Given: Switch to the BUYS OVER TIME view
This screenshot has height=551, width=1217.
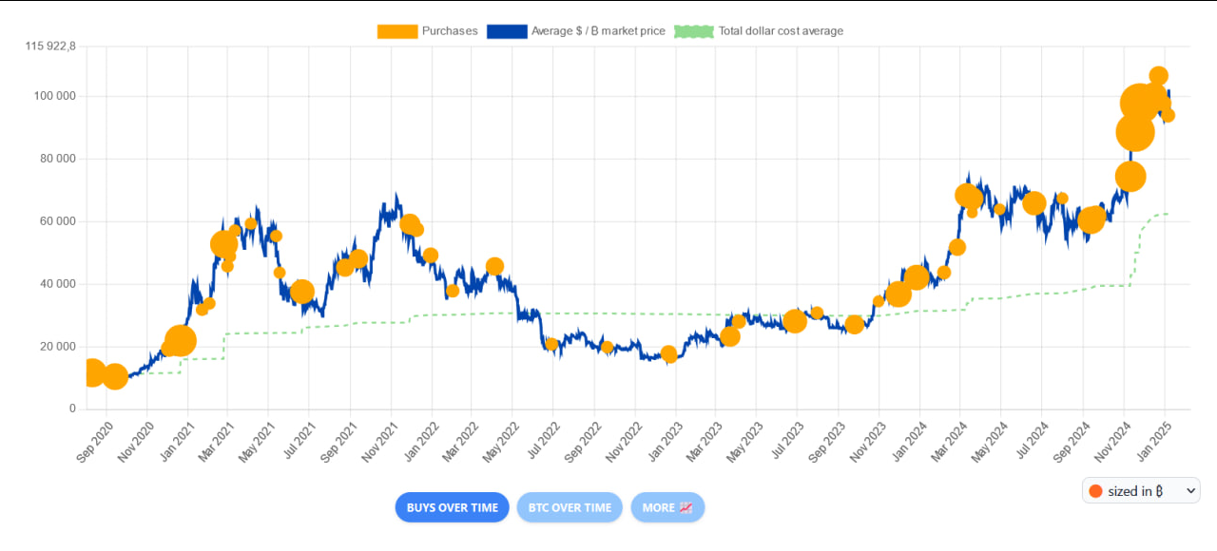Looking at the screenshot, I should pyautogui.click(x=453, y=507).
